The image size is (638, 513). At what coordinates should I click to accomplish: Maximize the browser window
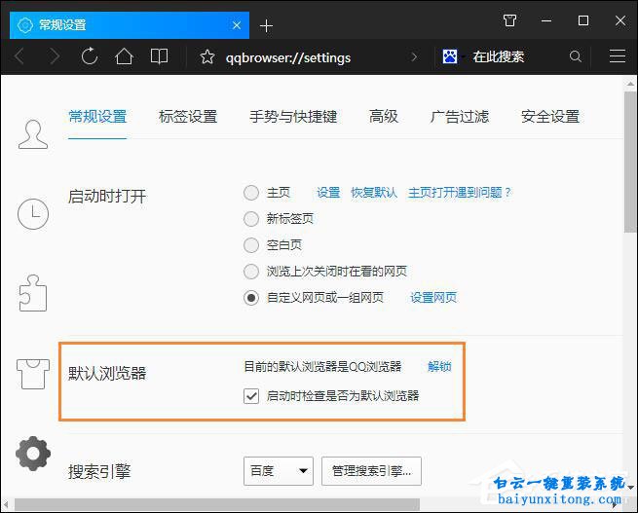coord(583,20)
